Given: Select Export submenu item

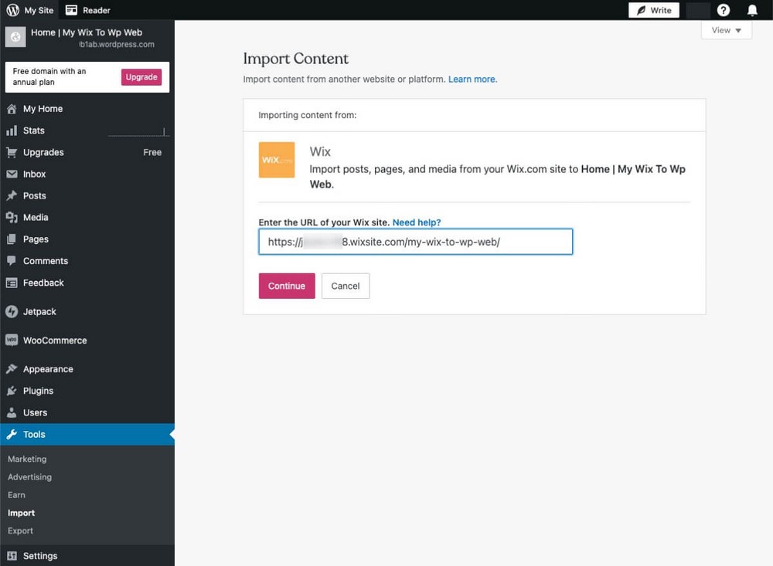Looking at the screenshot, I should (x=20, y=530).
